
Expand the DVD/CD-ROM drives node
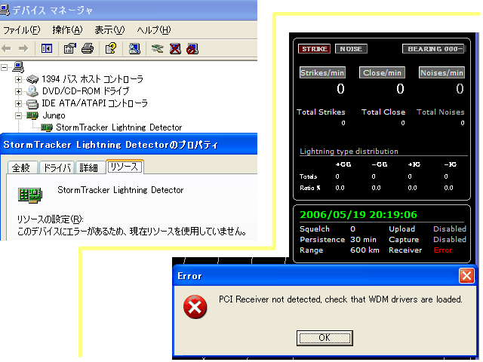coord(20,91)
